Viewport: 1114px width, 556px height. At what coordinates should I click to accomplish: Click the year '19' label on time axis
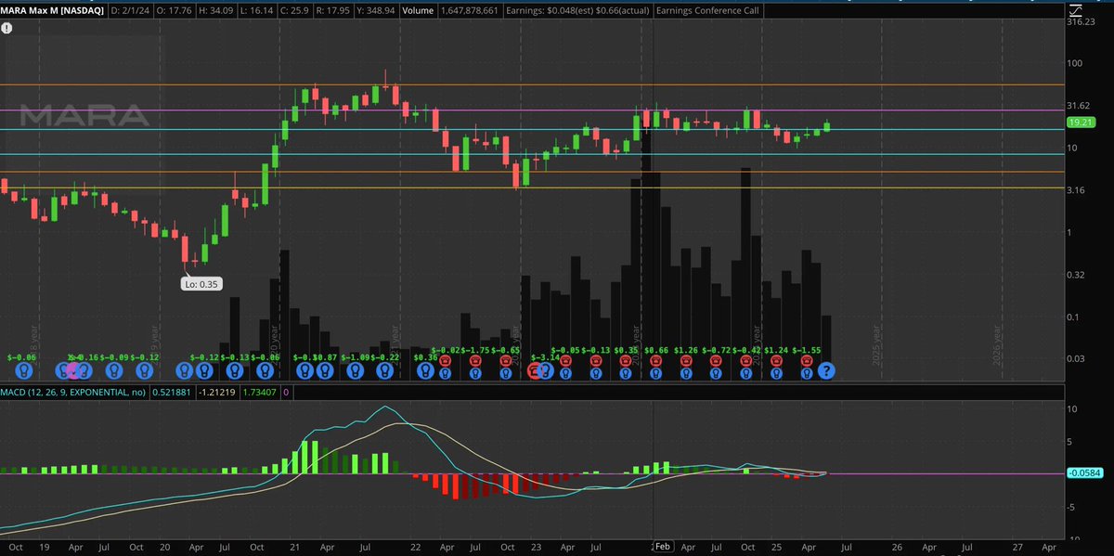(43, 549)
